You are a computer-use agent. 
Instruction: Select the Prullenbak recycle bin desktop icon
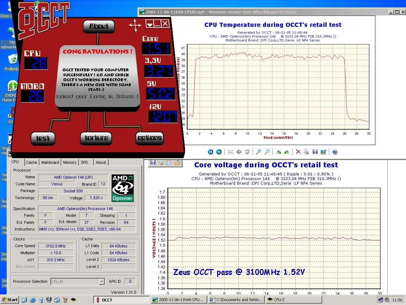pos(12,62)
